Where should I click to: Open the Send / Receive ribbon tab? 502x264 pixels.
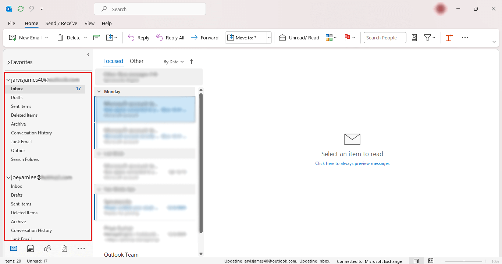click(x=61, y=23)
